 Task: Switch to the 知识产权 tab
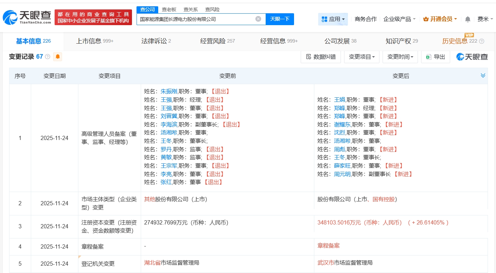point(401,41)
